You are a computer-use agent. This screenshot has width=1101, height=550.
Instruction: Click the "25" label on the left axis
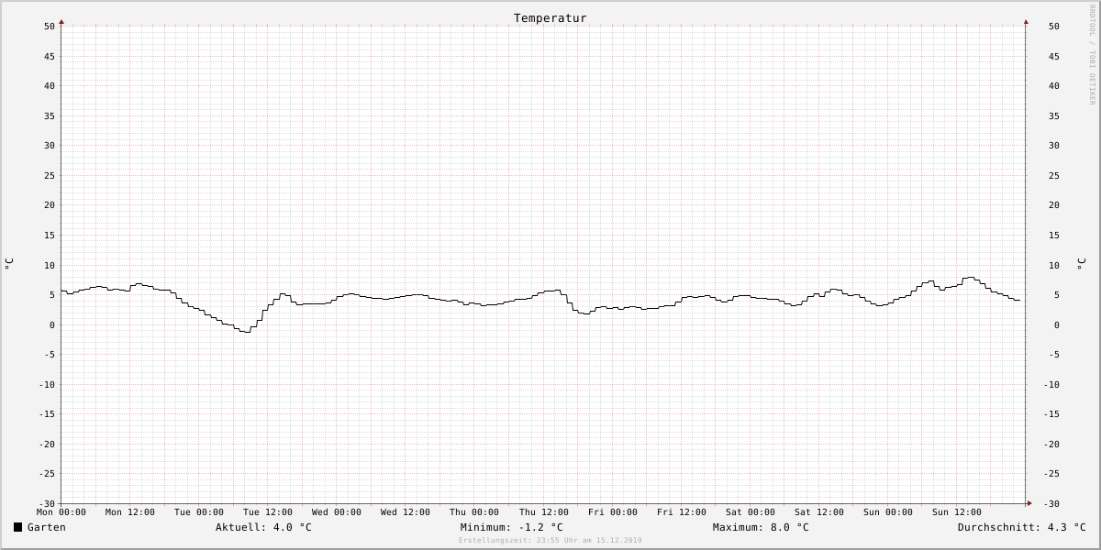(50, 175)
